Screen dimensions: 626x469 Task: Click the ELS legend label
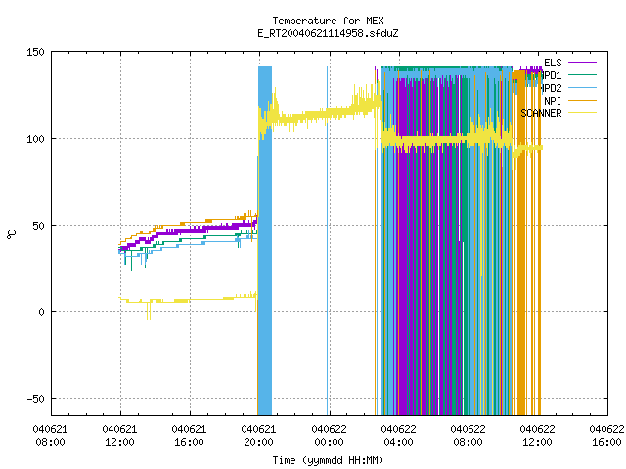pos(553,63)
